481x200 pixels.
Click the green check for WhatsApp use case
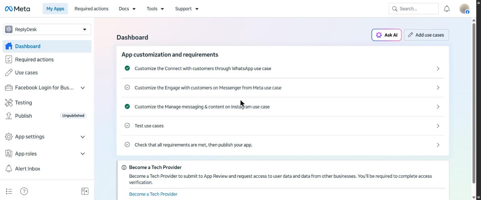pyautogui.click(x=127, y=68)
